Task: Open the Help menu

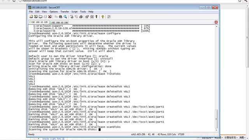Action: pos(91,12)
